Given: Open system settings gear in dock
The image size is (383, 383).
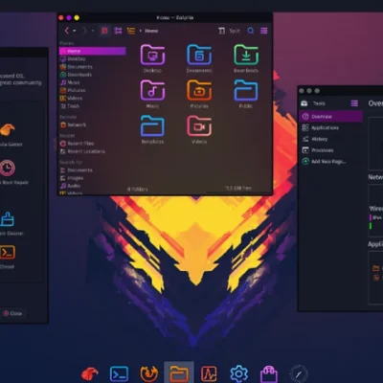Looking at the screenshot, I should 238,373.
